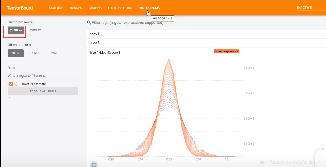Set offset time axis to WALL

tap(55, 53)
